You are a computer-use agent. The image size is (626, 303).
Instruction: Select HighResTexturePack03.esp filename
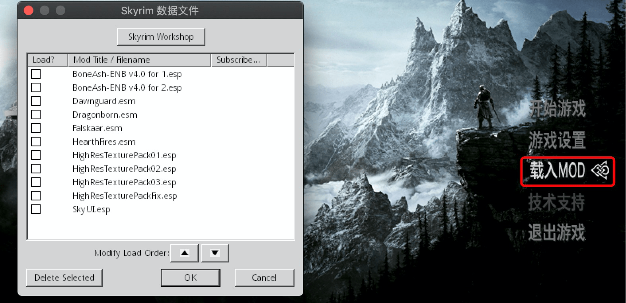click(124, 183)
